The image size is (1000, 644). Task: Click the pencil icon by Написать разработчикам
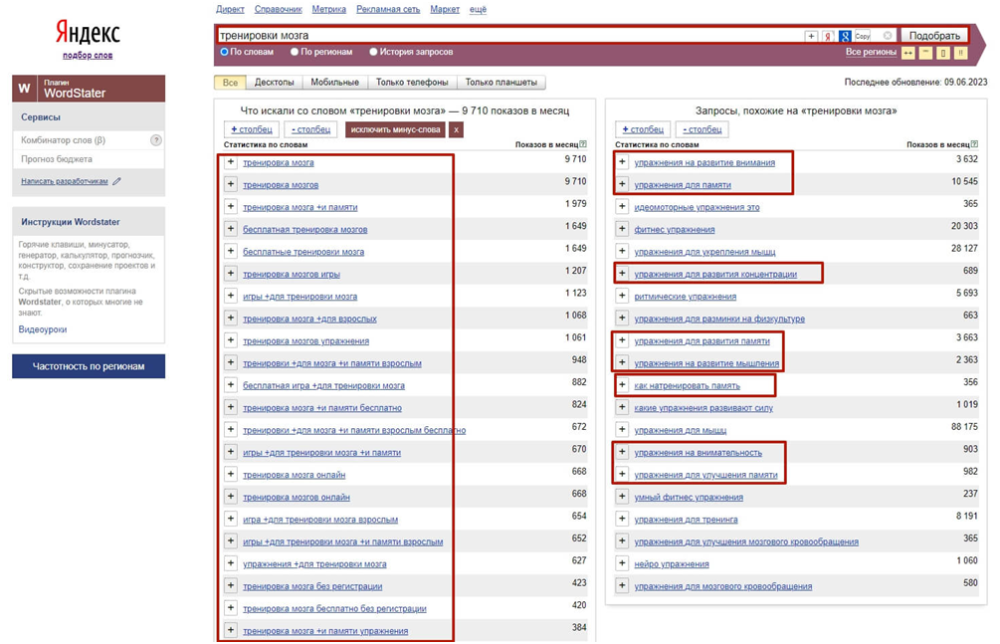coord(116,181)
